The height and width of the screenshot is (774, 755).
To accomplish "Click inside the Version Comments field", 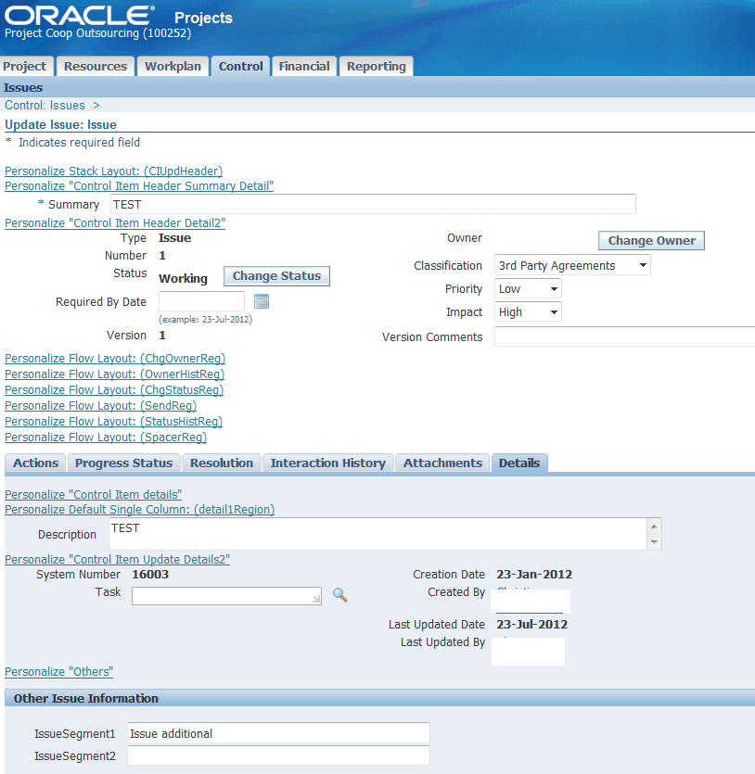I will (x=623, y=337).
